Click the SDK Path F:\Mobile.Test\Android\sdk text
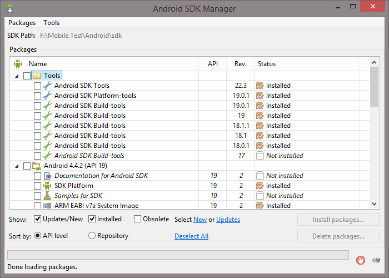This screenshot has height=278, width=389. point(81,36)
